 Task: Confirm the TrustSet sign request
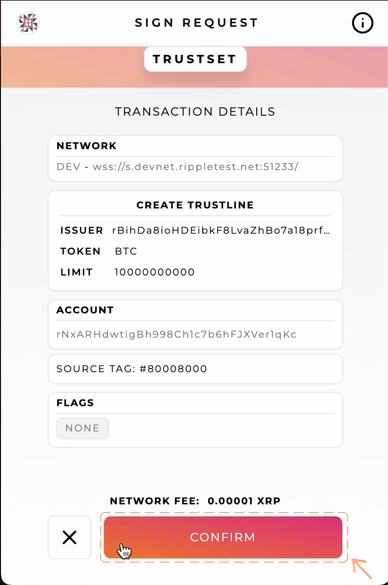pos(223,537)
